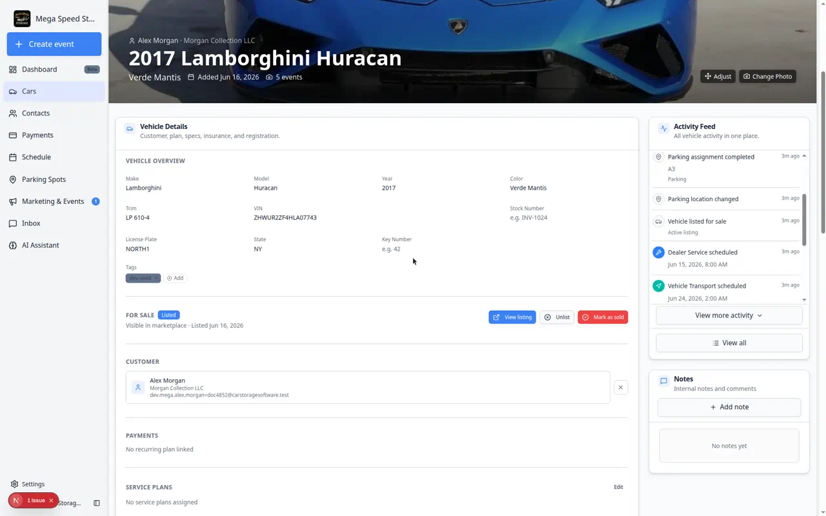
Task: Click the Add tag button
Action: 175,278
